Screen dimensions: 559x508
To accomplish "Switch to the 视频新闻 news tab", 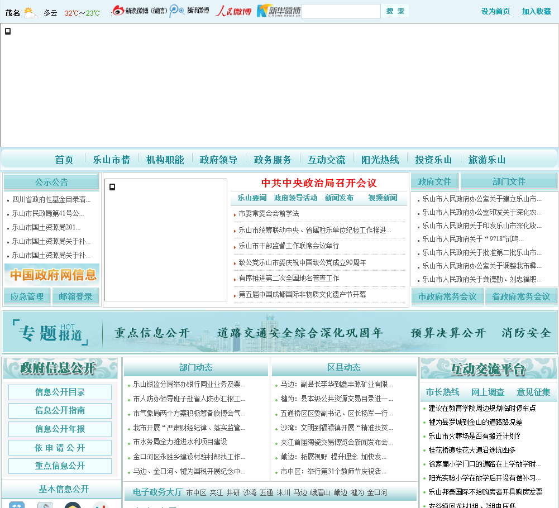I will click(383, 198).
